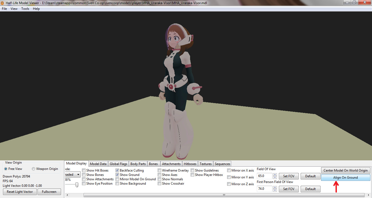
Task: Switch to the Sequences tab
Action: [x=222, y=164]
